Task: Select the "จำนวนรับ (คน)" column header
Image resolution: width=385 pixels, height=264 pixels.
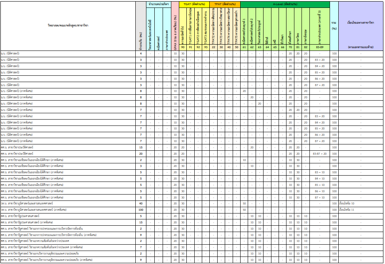Action: pyautogui.click(x=141, y=26)
